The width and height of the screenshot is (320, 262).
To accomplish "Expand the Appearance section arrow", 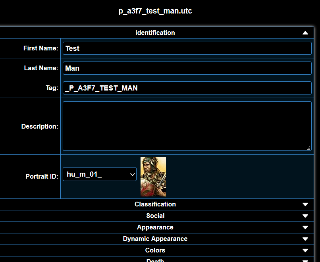I will (x=305, y=227).
